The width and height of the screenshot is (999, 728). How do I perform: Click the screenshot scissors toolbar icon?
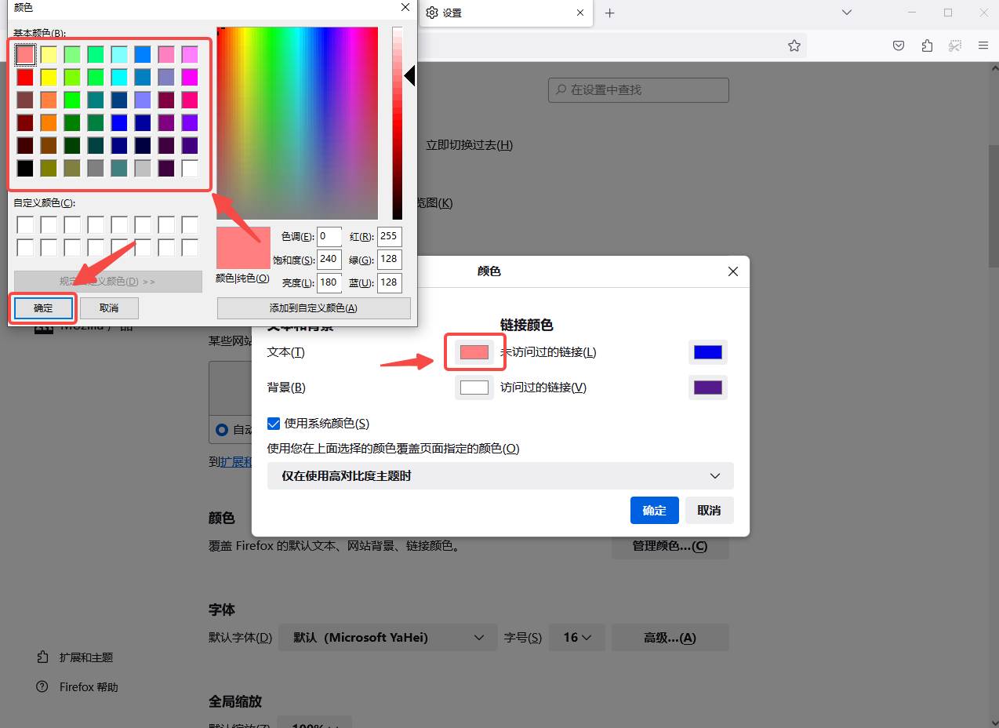coord(955,45)
